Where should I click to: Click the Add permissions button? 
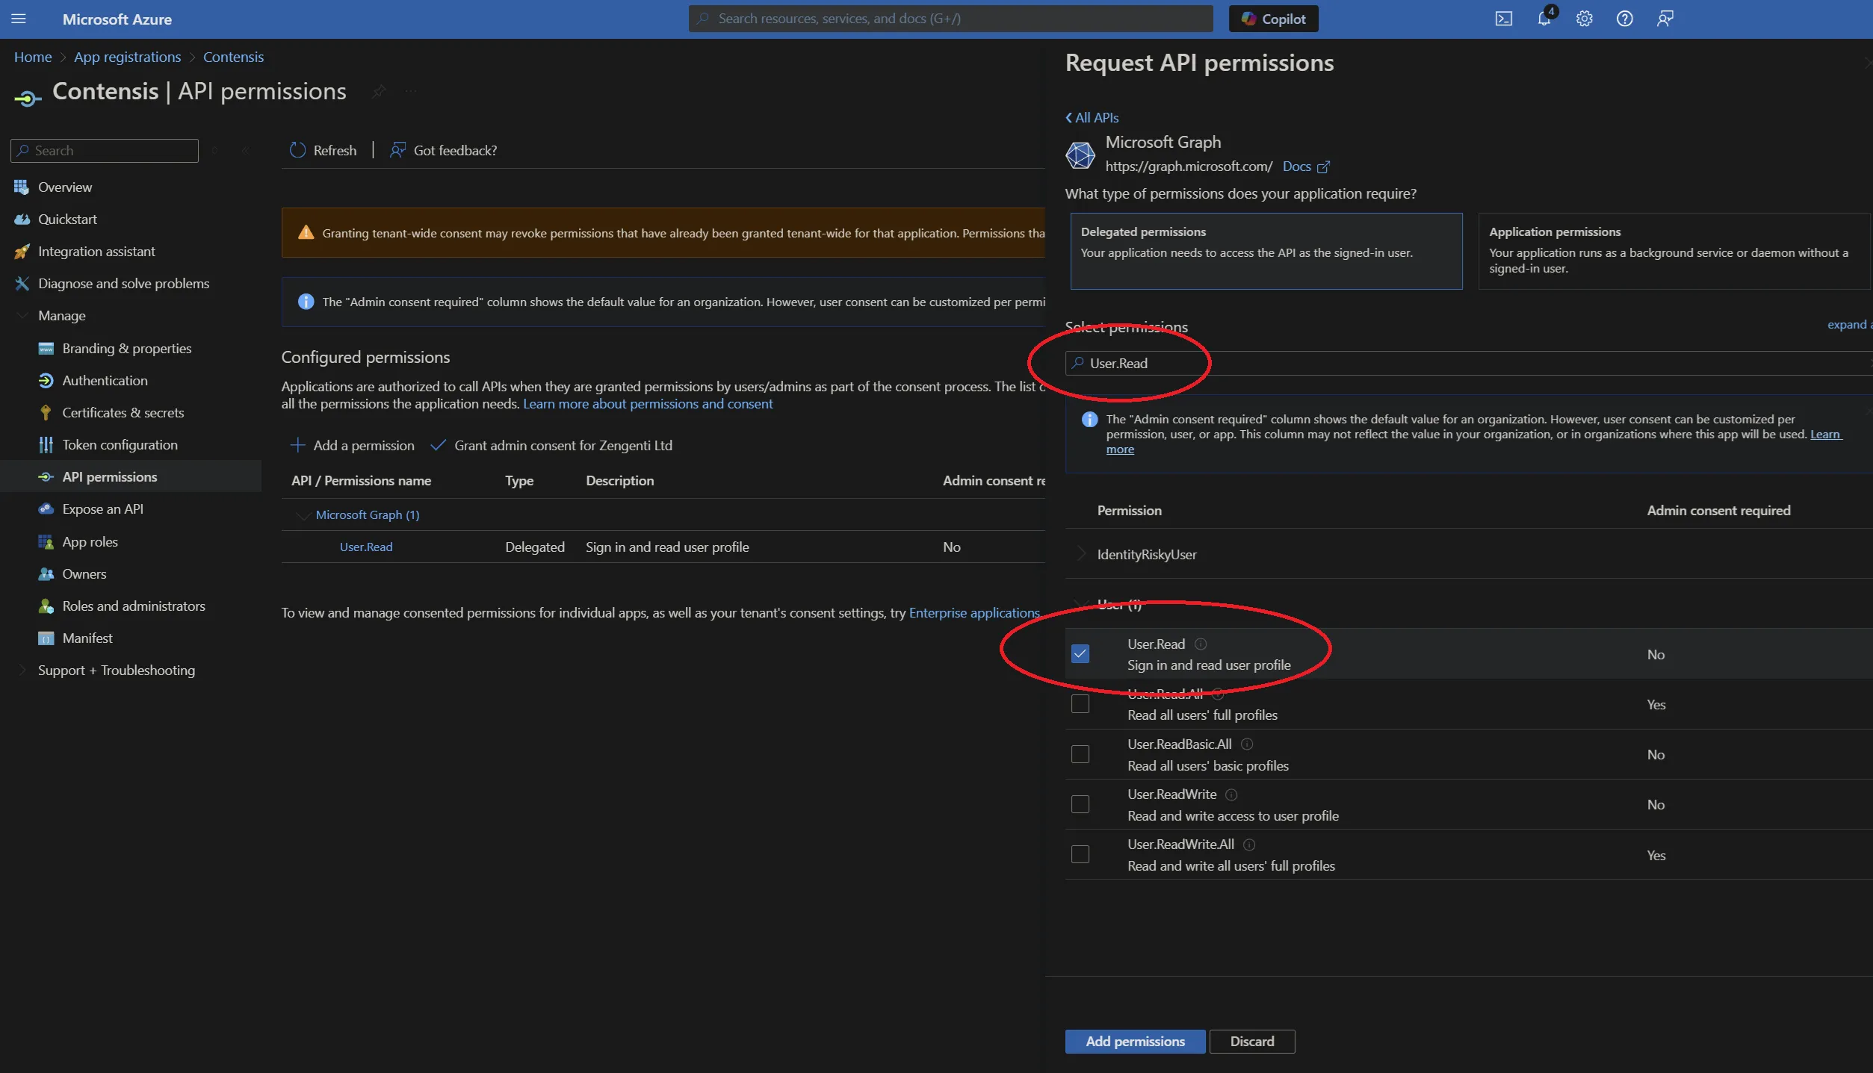coord(1135,1041)
